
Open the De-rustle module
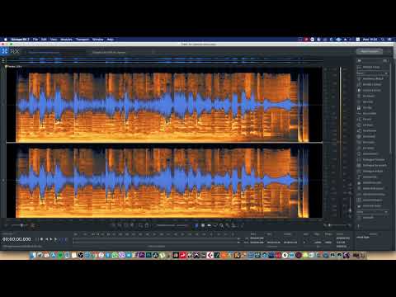coord(373,142)
